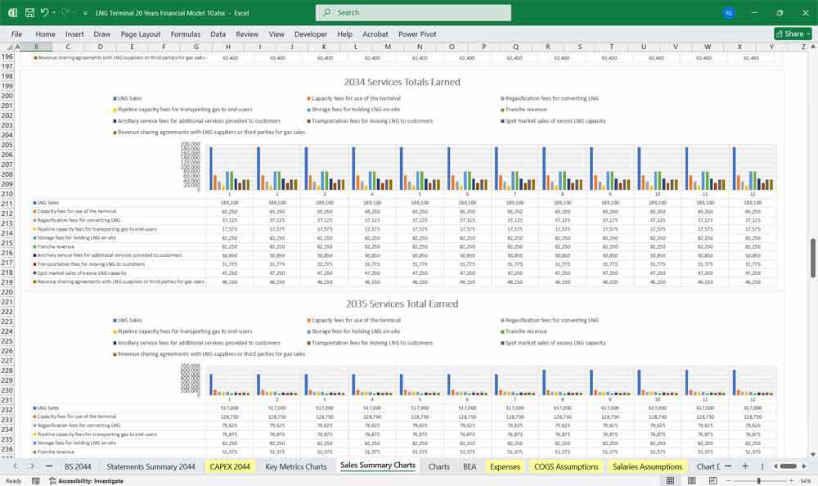Open Customize Quick Access Toolbar dropdown
The image size is (818, 486).
(85, 12)
